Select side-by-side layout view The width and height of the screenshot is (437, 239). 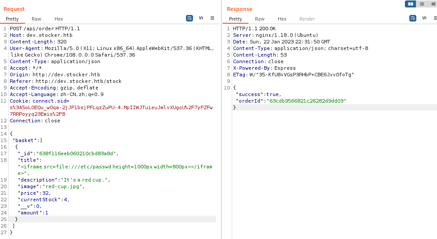(x=411, y=4)
